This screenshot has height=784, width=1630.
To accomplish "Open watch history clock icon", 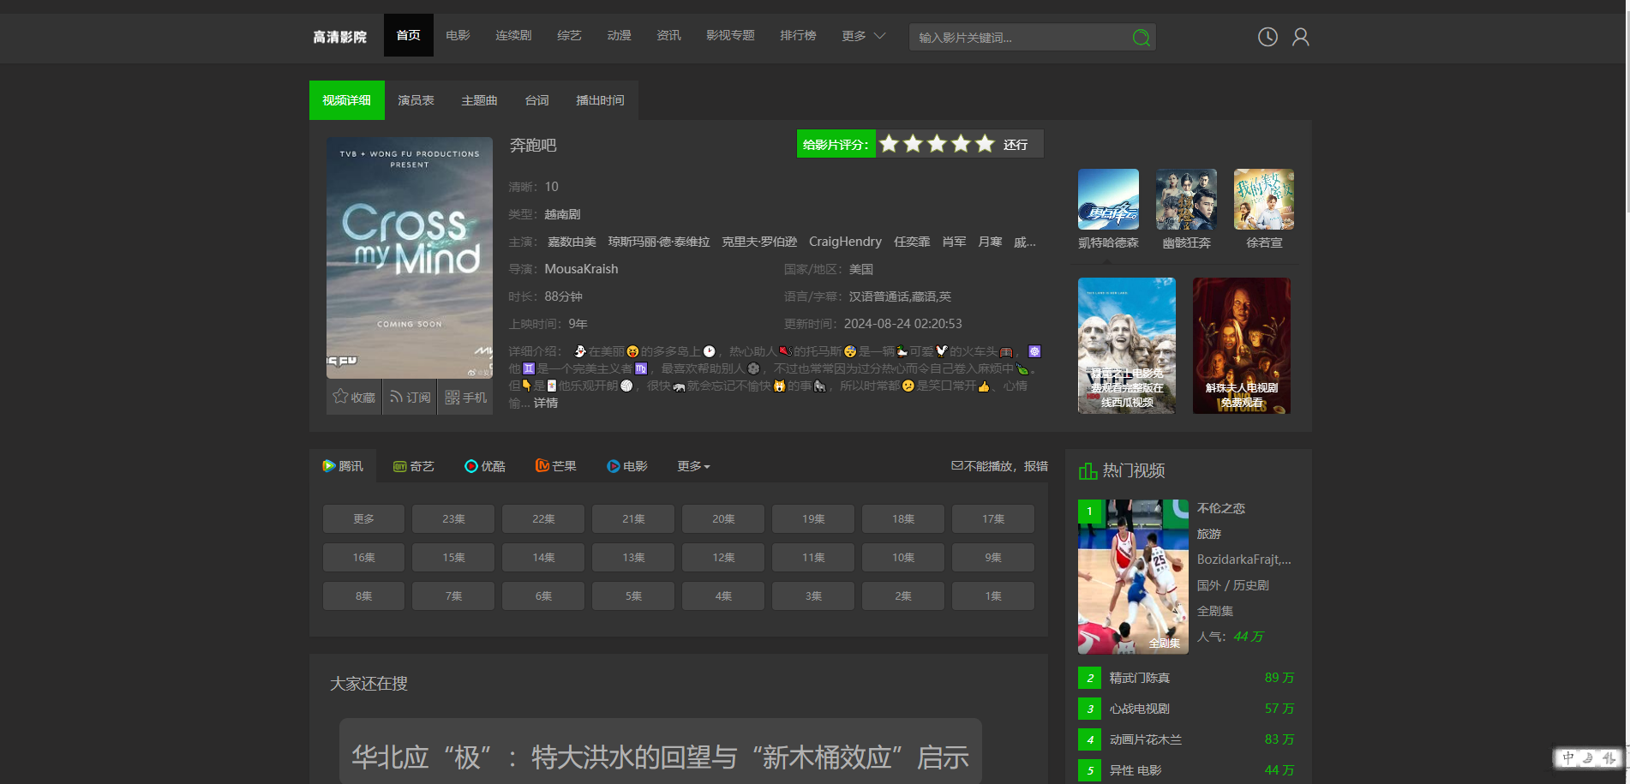I will click(x=1267, y=37).
